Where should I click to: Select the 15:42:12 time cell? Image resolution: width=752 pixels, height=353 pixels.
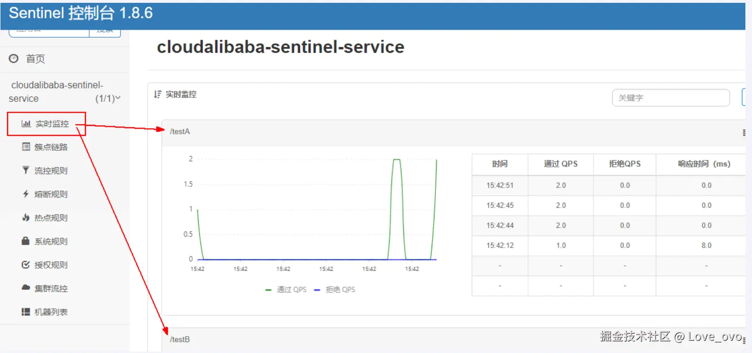500,246
